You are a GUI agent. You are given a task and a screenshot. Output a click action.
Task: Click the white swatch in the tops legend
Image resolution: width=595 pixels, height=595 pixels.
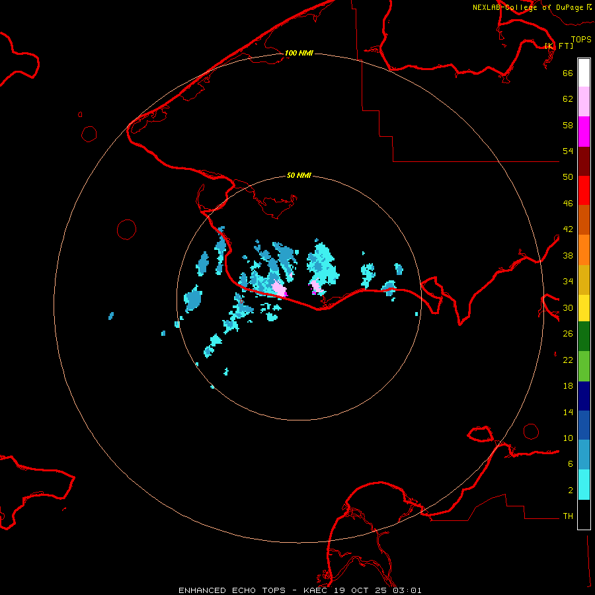click(584, 73)
